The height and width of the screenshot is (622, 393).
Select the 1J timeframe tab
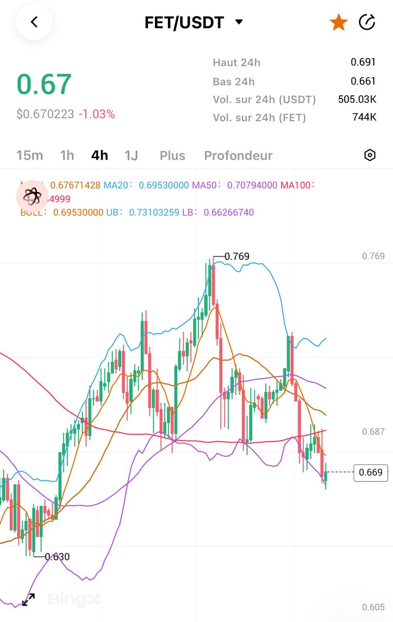click(131, 155)
